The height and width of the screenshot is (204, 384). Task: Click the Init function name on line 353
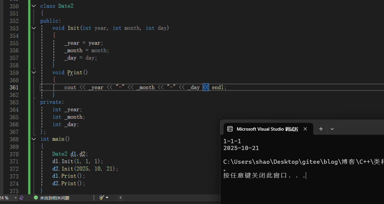click(x=73, y=28)
